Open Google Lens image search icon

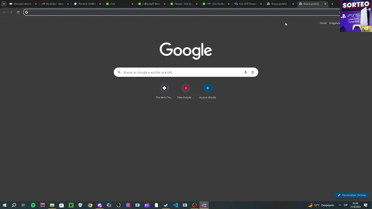coord(253,72)
